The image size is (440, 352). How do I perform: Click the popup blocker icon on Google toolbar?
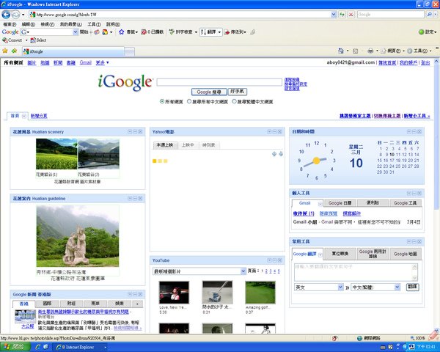click(x=144, y=32)
